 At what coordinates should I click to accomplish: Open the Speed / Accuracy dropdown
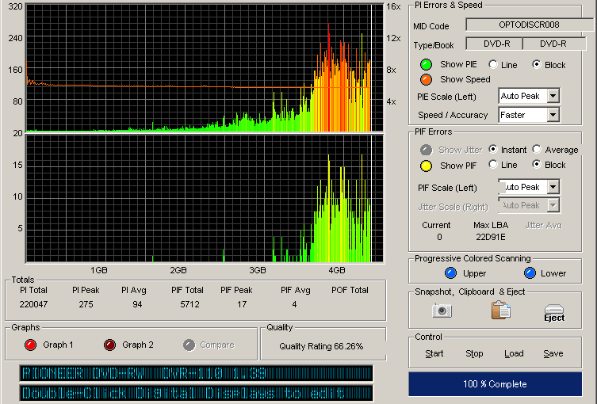pyautogui.click(x=553, y=115)
